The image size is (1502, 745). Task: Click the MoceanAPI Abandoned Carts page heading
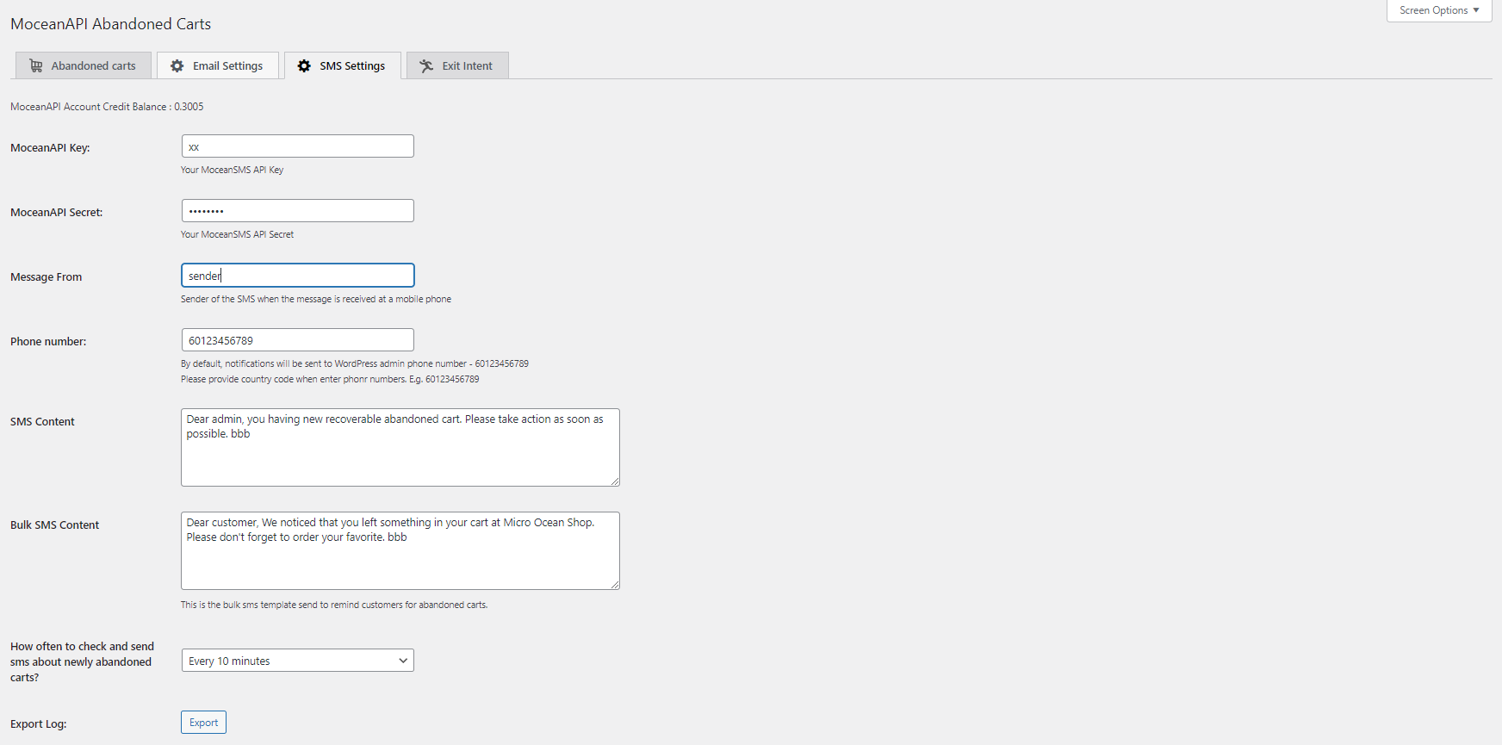[x=110, y=24]
